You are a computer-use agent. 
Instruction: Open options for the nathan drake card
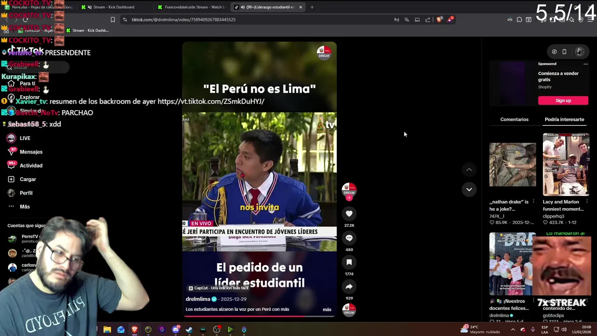point(534,202)
